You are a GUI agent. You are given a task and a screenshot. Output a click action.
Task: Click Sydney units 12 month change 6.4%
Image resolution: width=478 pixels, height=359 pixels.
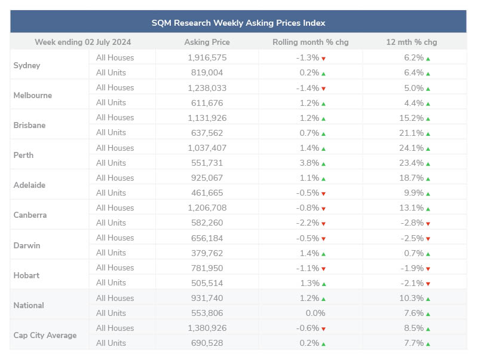pyautogui.click(x=413, y=72)
